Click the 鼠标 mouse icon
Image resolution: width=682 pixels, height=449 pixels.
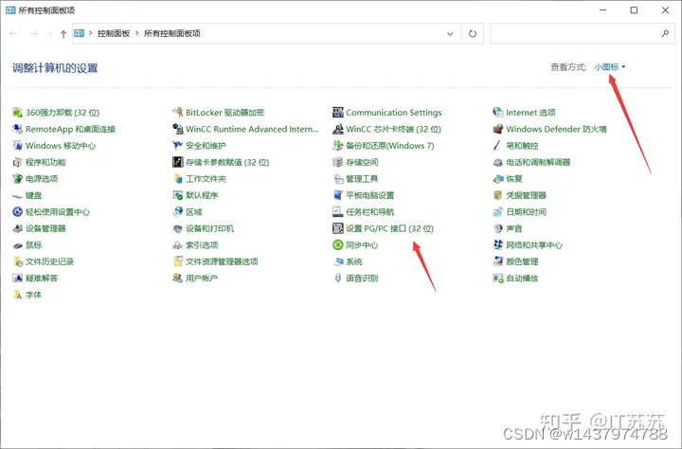point(17,245)
